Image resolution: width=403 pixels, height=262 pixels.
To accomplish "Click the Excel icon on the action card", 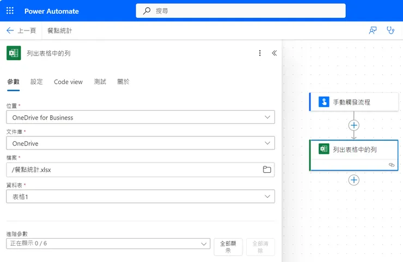I will point(324,149).
